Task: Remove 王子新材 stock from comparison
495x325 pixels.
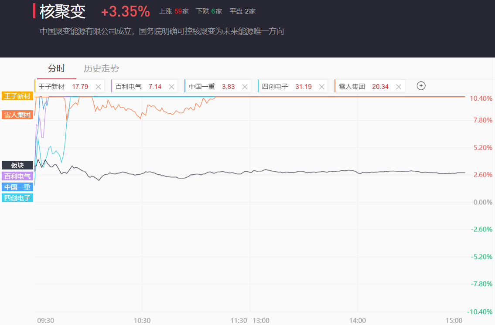Action: click(x=98, y=87)
